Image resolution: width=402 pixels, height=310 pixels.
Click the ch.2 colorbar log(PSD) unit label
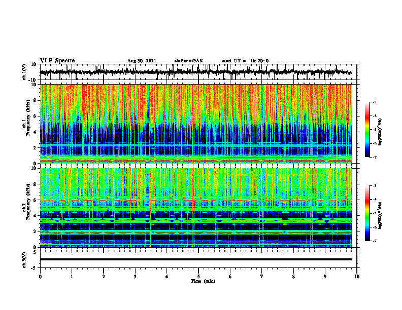click(380, 215)
